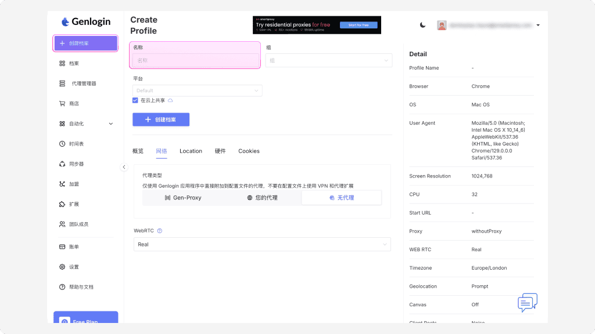Click the WebRTC help question icon
595x334 pixels.
pyautogui.click(x=160, y=231)
